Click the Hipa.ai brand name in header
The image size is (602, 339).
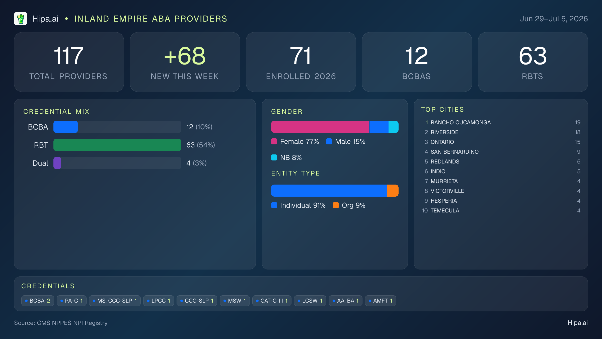click(45, 19)
